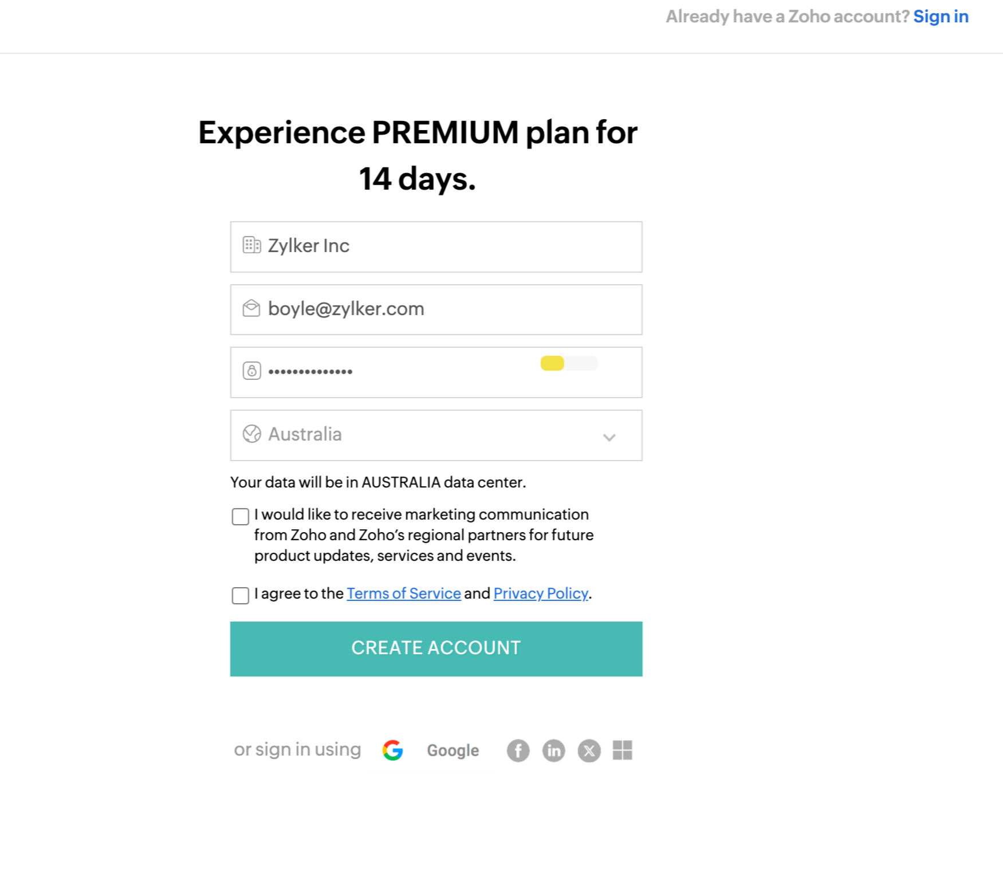Check the Terms of Service agreement box
This screenshot has width=1003, height=893.
click(241, 595)
